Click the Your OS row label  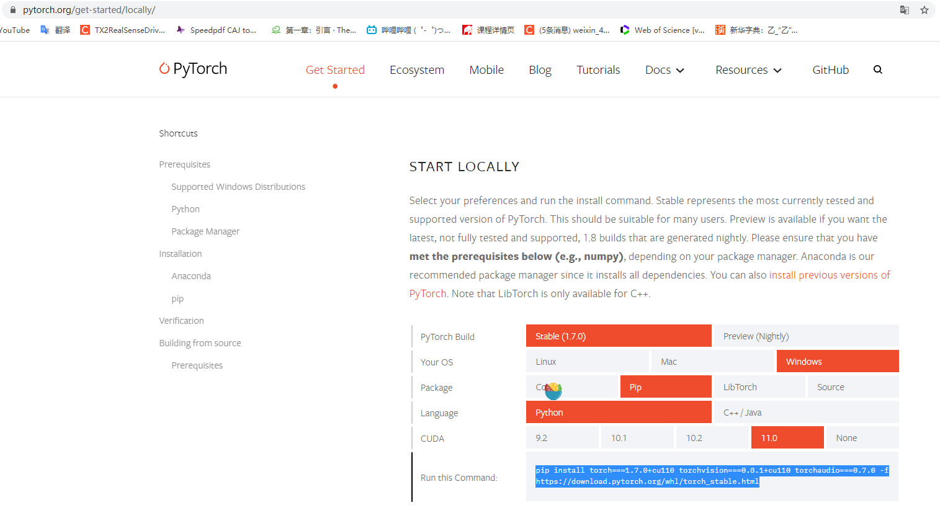[437, 362]
